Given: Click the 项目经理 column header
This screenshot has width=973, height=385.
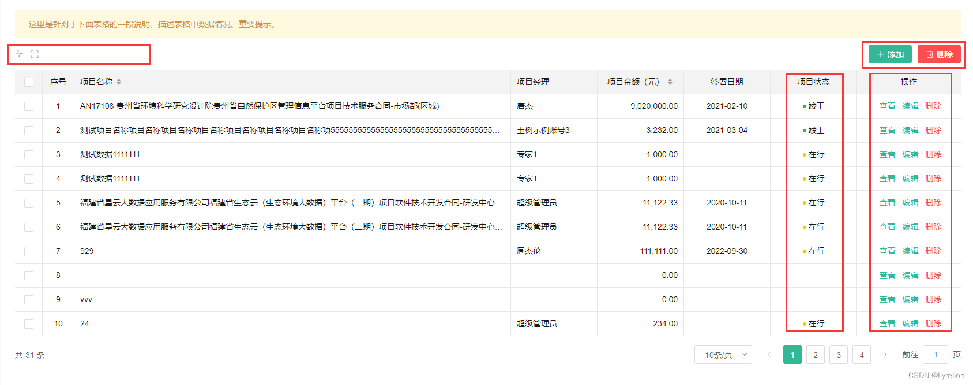Looking at the screenshot, I should pyautogui.click(x=533, y=82).
